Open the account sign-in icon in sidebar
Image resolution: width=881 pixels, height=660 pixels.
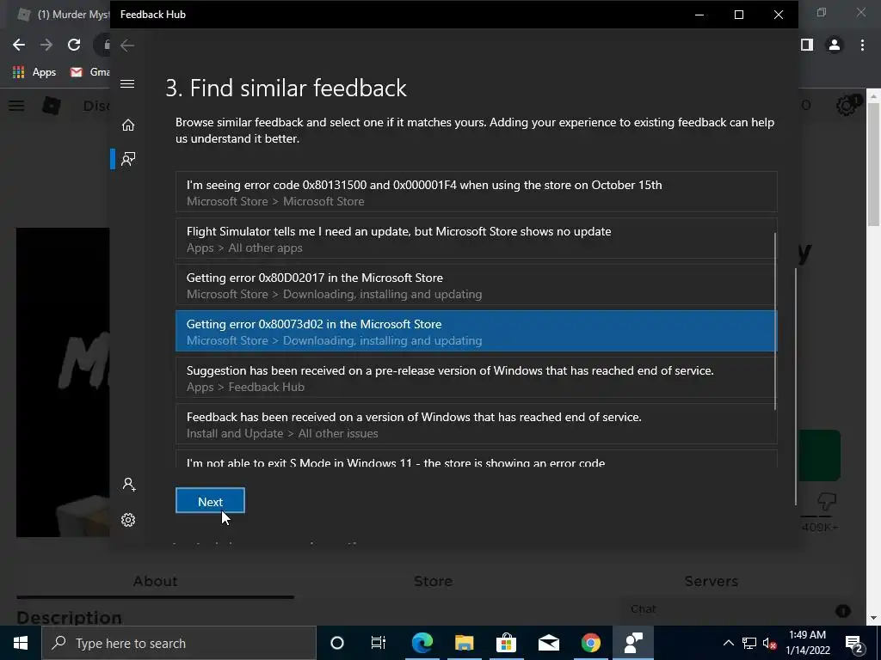pyautogui.click(x=129, y=485)
